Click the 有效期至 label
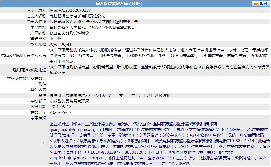271x167 pixels. [38, 112]
